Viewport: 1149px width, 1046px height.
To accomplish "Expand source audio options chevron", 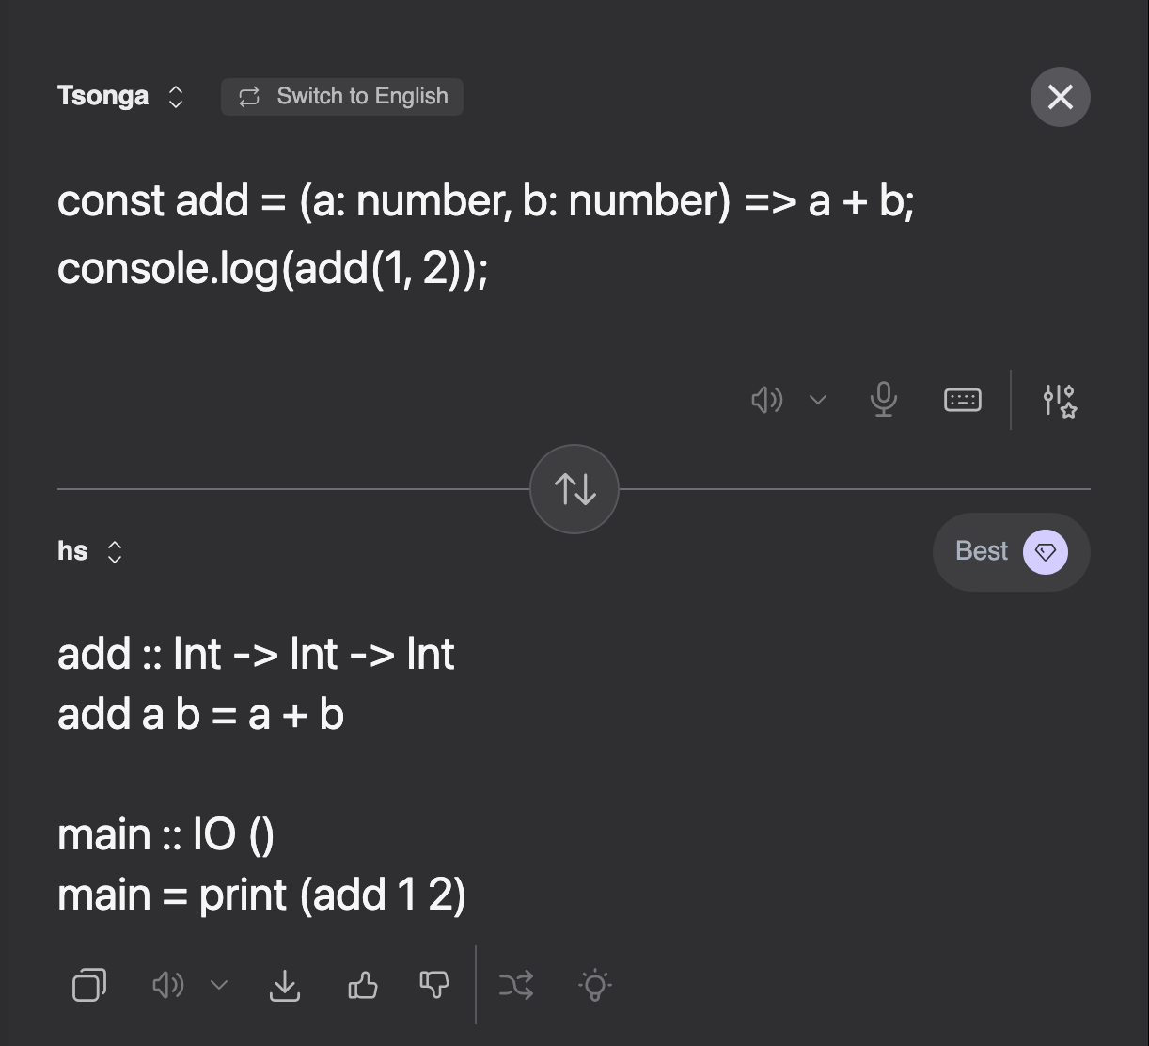I will [818, 400].
